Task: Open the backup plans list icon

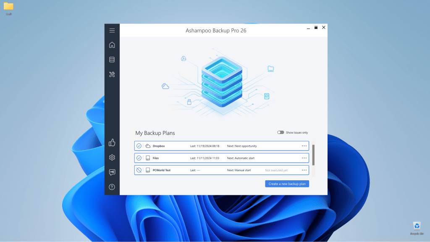Action: (112, 59)
